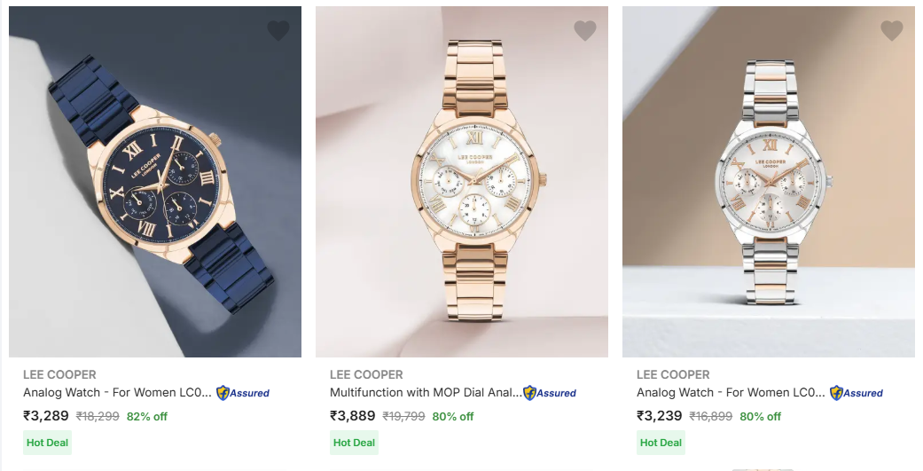The image size is (923, 471).
Task: Open third product's Analog Watch title link
Action: pos(731,392)
